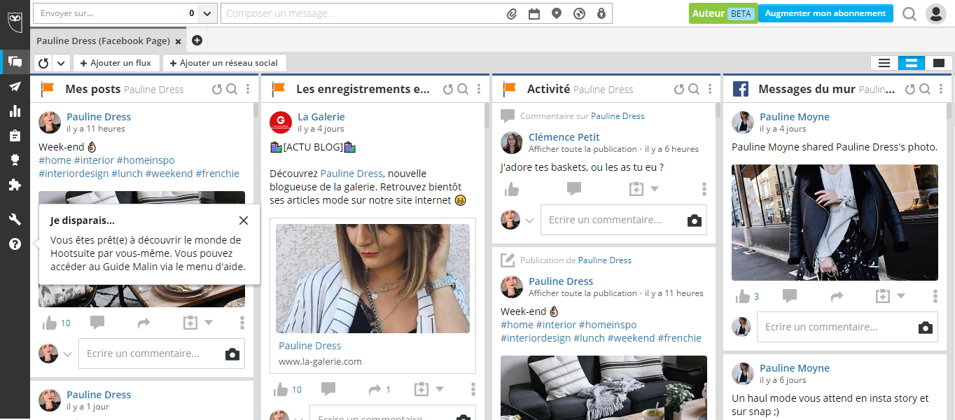This screenshot has height=420, width=955.
Task: Switch to compact list view toggle
Action: (x=884, y=63)
